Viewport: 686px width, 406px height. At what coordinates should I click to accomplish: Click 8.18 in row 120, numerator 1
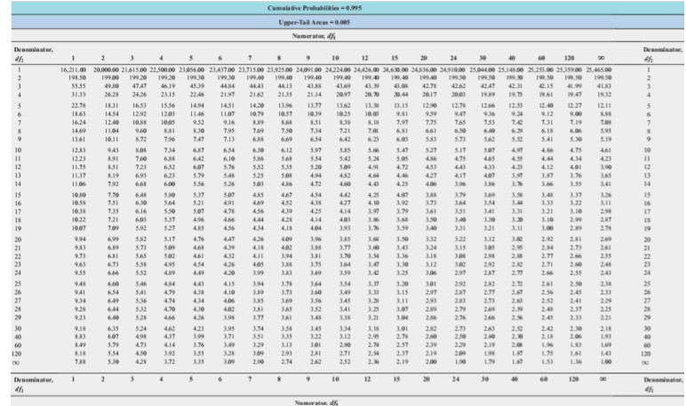point(80,354)
